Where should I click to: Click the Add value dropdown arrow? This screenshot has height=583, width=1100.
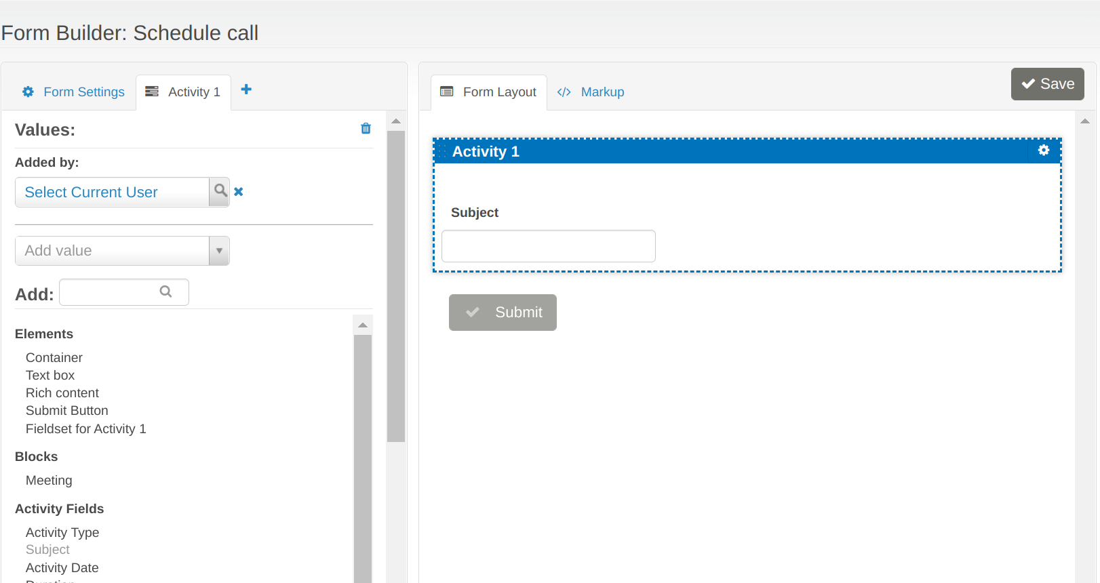(x=219, y=251)
